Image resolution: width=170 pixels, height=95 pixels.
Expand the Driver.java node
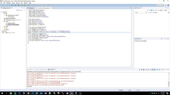[x=6, y=17]
